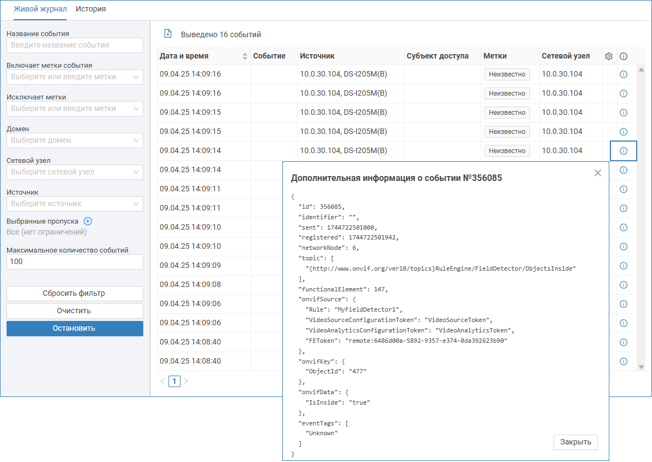Focus the event name input field
652x462 pixels.
(75, 45)
